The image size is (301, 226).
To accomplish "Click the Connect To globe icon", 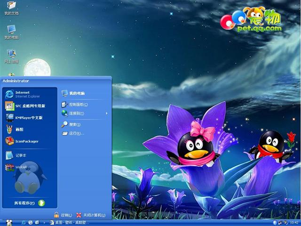I will coord(64,113).
